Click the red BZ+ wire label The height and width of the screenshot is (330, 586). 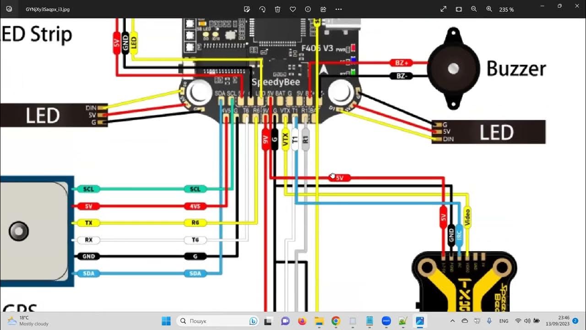[401, 63]
